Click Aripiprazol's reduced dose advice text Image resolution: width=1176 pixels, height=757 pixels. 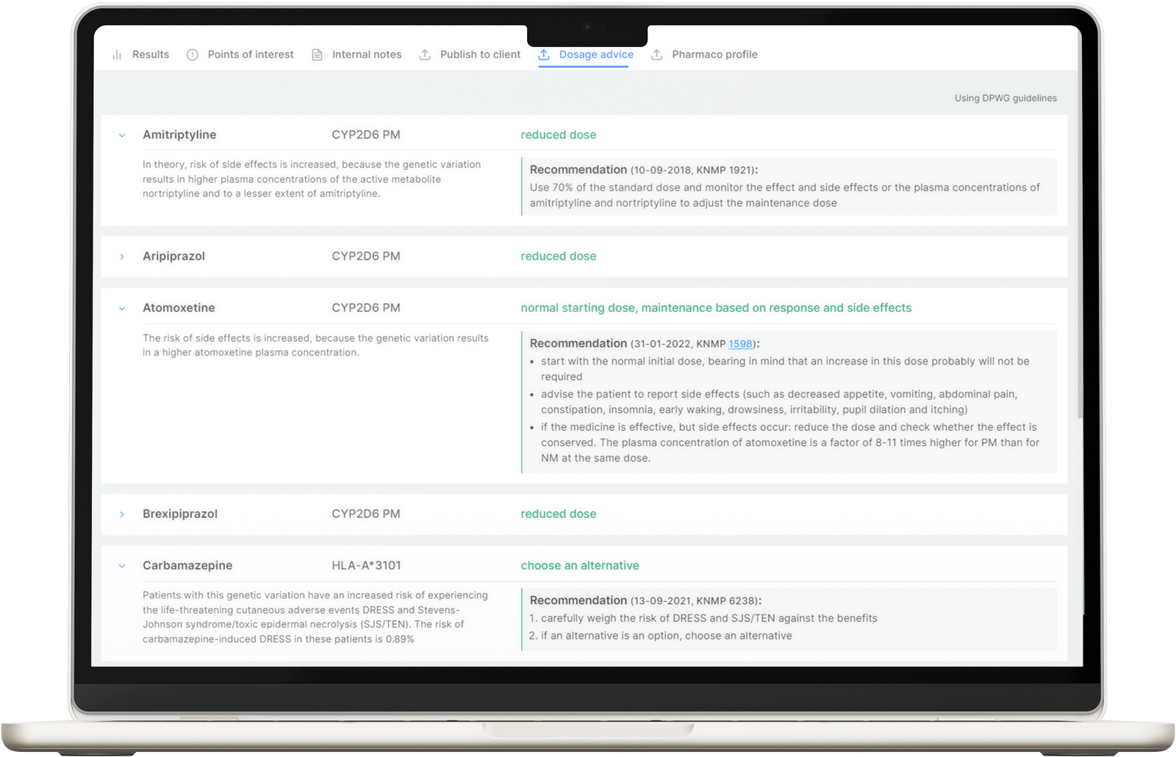pos(558,256)
